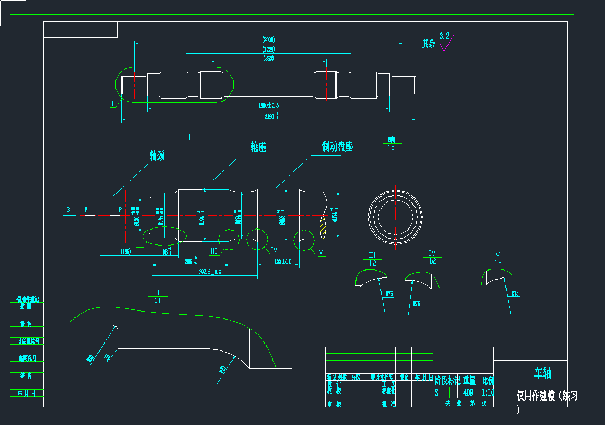Select the R75 label under detail III
605x425 pixels.
pos(389,294)
